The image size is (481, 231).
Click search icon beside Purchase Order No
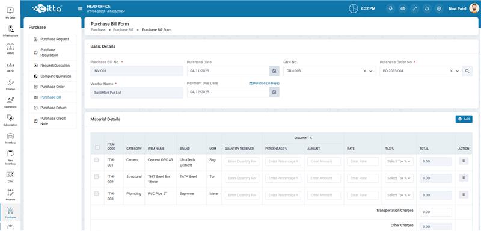467,71
